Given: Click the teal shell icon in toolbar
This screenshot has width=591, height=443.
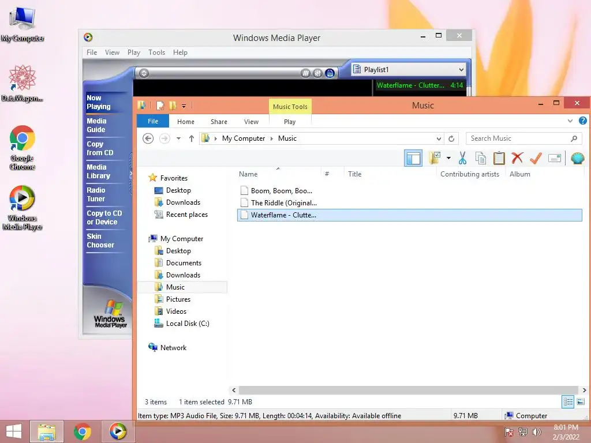Looking at the screenshot, I should 577,158.
